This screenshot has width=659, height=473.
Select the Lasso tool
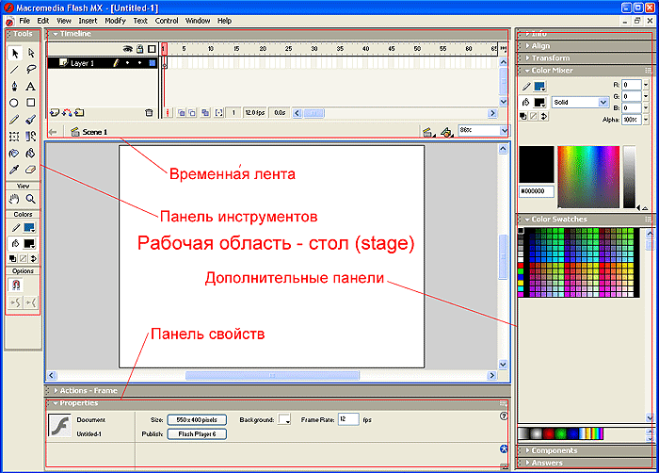pos(31,70)
